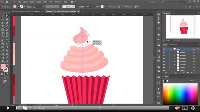Select the Paintbrush tool
The image size is (200, 112).
[x=7, y=30]
